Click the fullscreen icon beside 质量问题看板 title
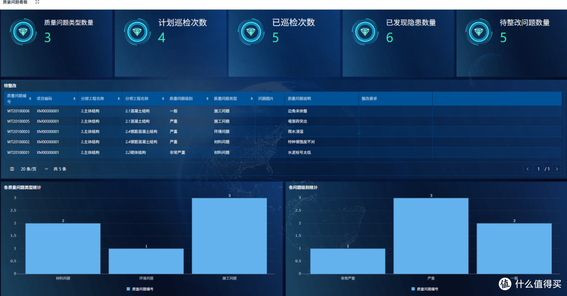567x296 pixels. point(37,2)
